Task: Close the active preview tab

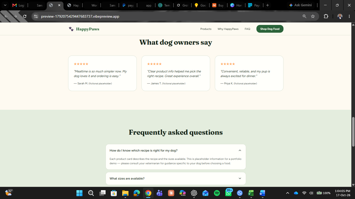Action: point(59,5)
